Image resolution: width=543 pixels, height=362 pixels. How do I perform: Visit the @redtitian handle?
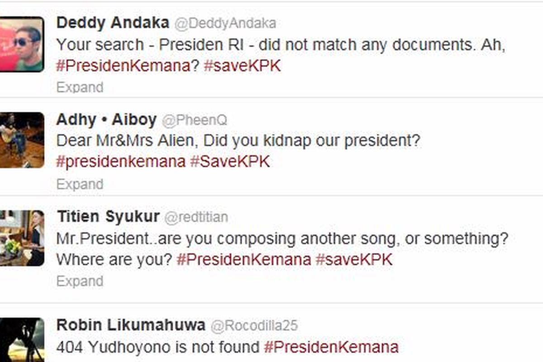pos(196,218)
